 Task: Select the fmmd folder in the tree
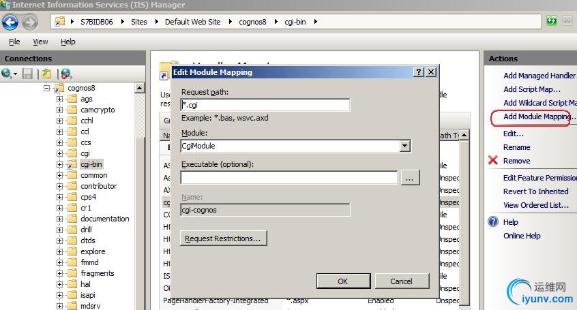tap(89, 262)
